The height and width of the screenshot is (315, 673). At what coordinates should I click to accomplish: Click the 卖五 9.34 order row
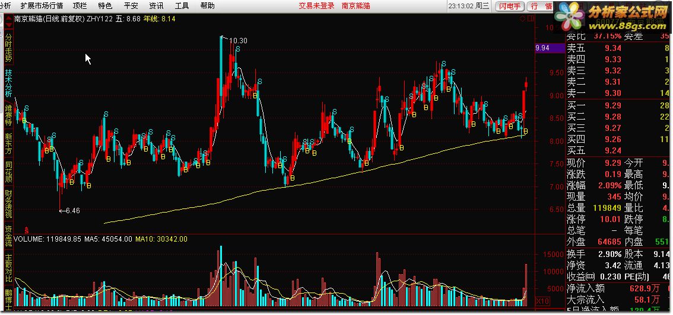[619, 49]
